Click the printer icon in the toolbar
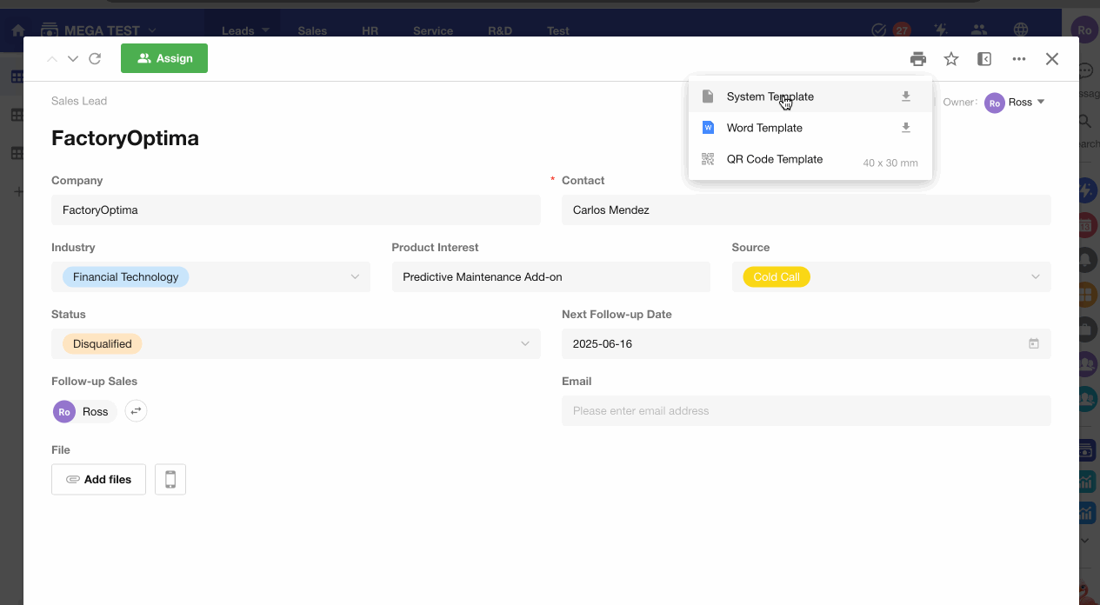1100x605 pixels. coord(917,59)
